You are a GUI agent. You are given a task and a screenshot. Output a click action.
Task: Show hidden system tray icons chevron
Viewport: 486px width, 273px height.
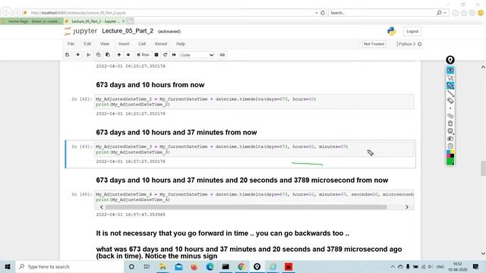coord(393,266)
